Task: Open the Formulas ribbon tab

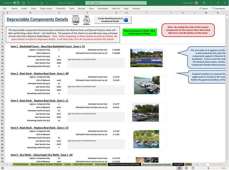Action: (60, 9)
